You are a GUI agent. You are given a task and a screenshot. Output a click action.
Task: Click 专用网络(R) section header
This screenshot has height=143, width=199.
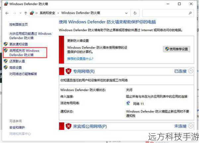(84, 71)
